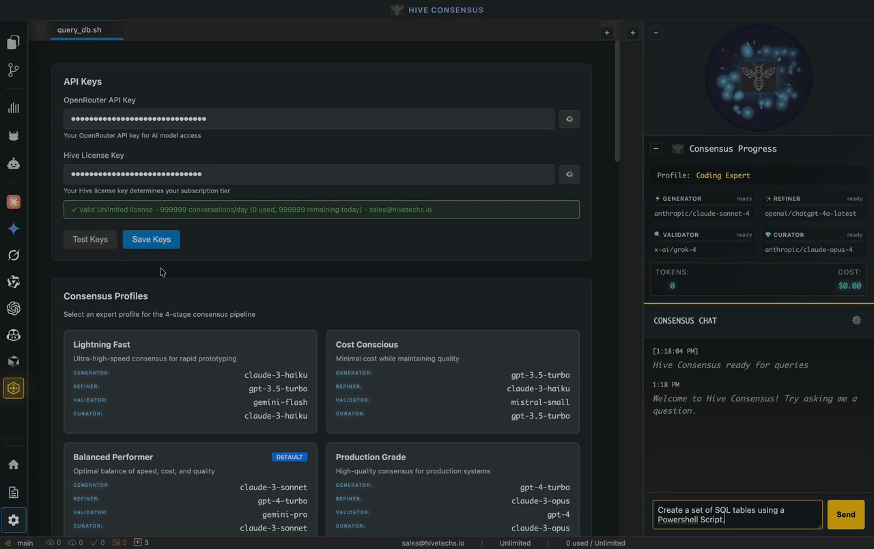874x549 pixels.
Task: Choose the Cost Conscious profile card
Action: click(x=452, y=381)
